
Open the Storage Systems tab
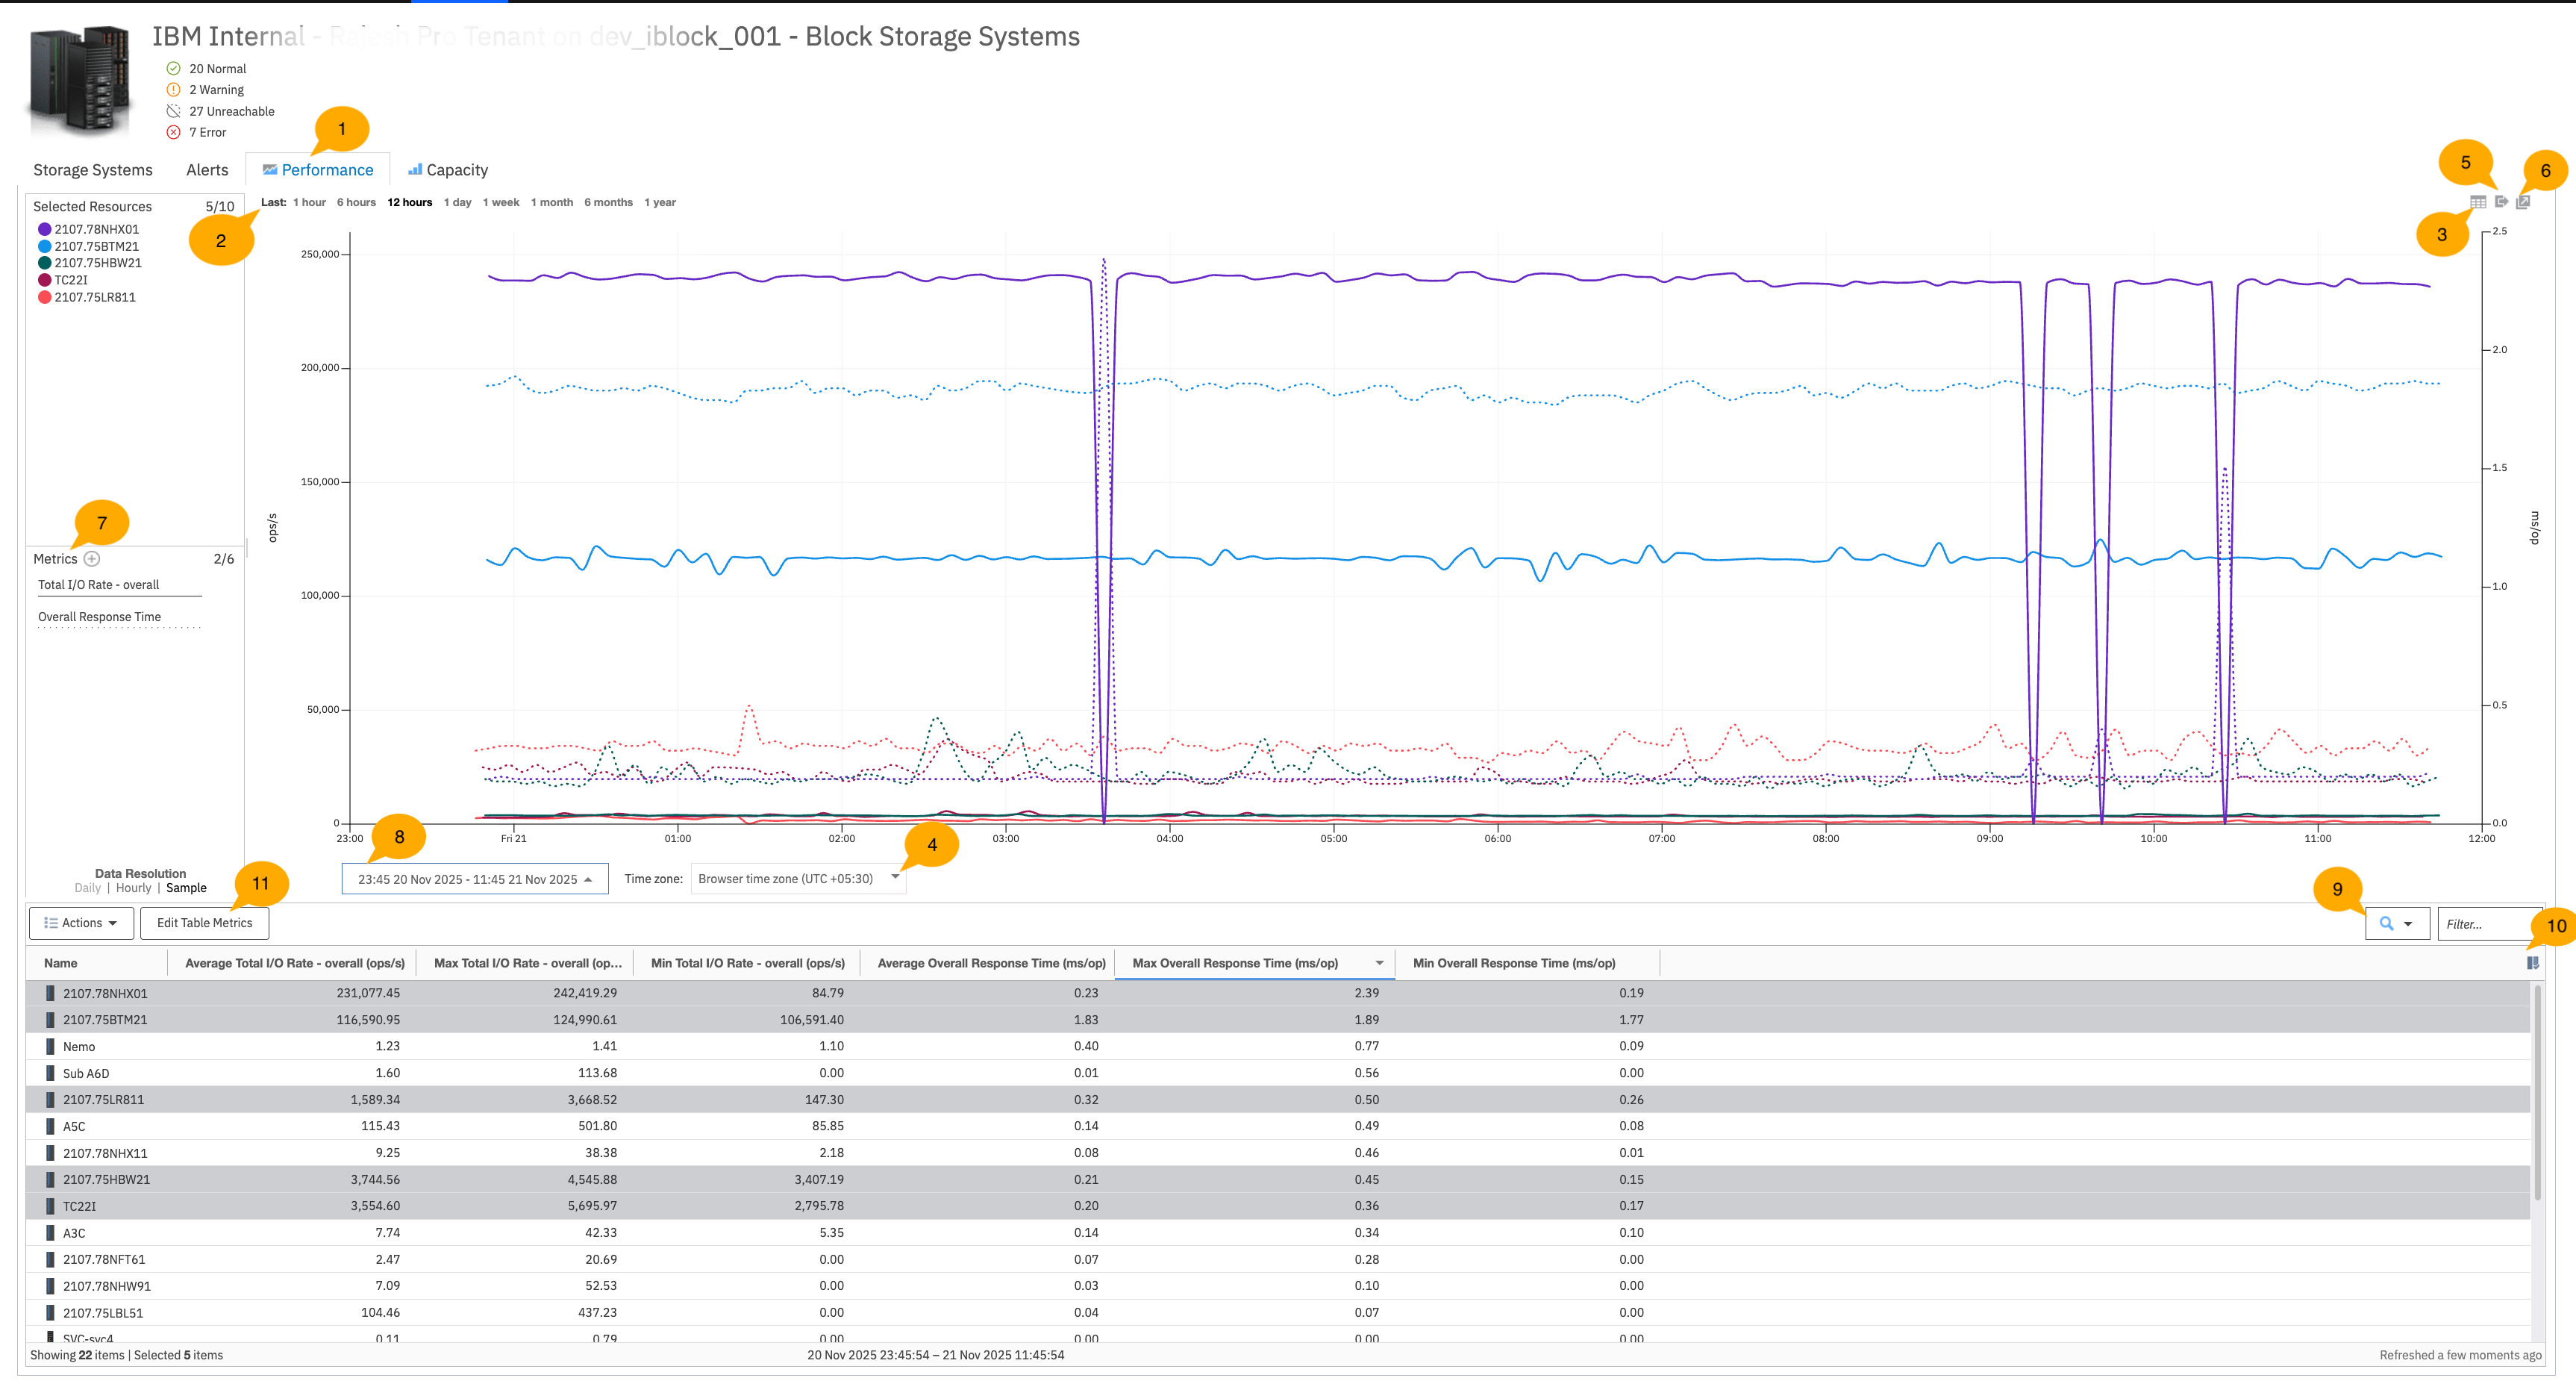pos(93,170)
